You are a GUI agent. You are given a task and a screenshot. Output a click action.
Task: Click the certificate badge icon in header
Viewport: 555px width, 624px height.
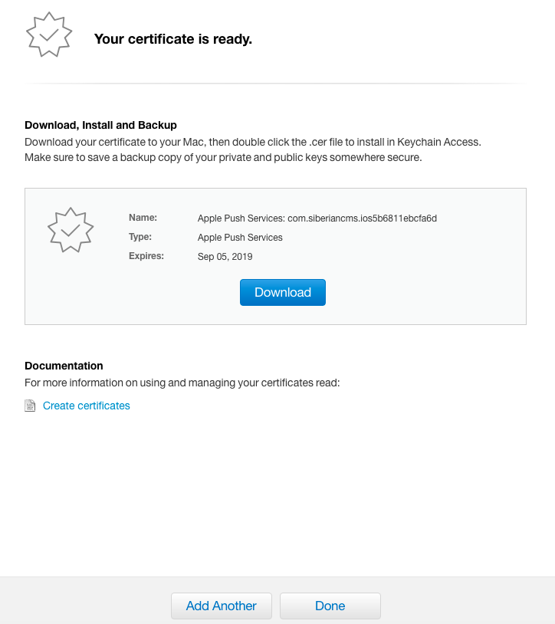49,34
